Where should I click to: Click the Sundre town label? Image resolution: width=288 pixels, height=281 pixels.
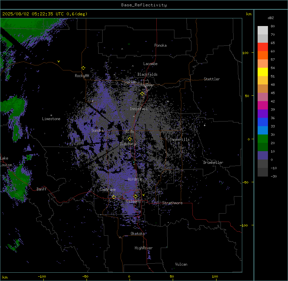coord(98,130)
